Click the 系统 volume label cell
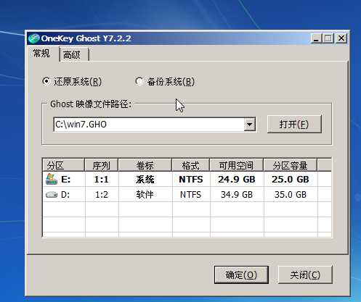 [145, 180]
